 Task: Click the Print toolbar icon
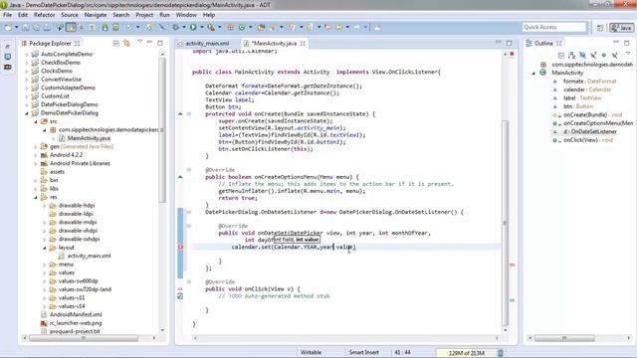click(47, 27)
